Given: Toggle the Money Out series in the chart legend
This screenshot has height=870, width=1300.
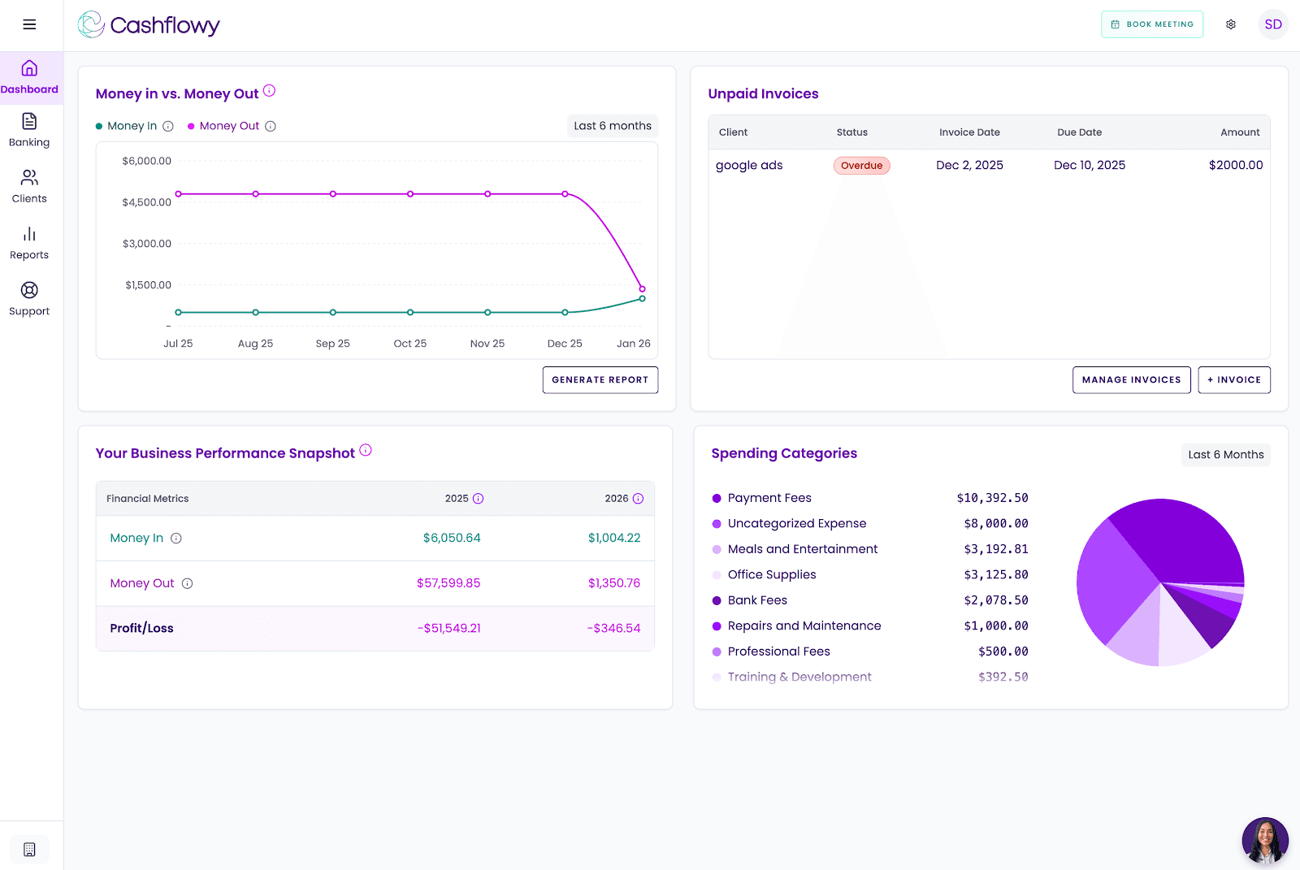Looking at the screenshot, I should tap(228, 126).
